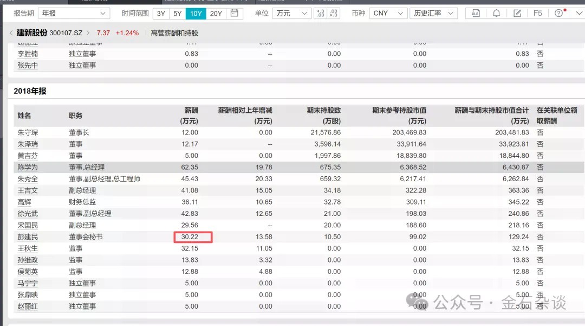Click stock name 建新股份
The height and width of the screenshot is (326, 585).
(32, 33)
